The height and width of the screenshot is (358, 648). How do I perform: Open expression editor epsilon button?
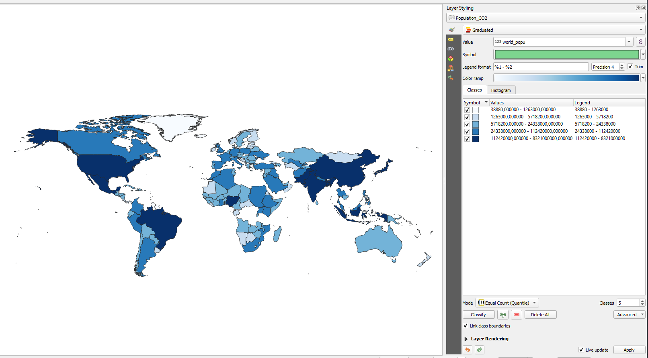[640, 42]
